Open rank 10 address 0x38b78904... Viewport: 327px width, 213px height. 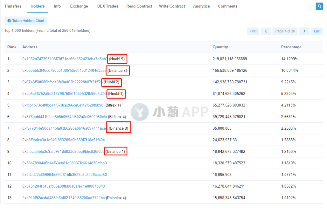(x=64, y=163)
